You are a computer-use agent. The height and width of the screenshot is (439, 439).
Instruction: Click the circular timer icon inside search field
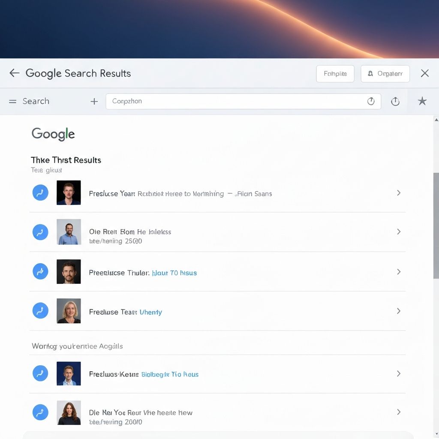coord(371,102)
